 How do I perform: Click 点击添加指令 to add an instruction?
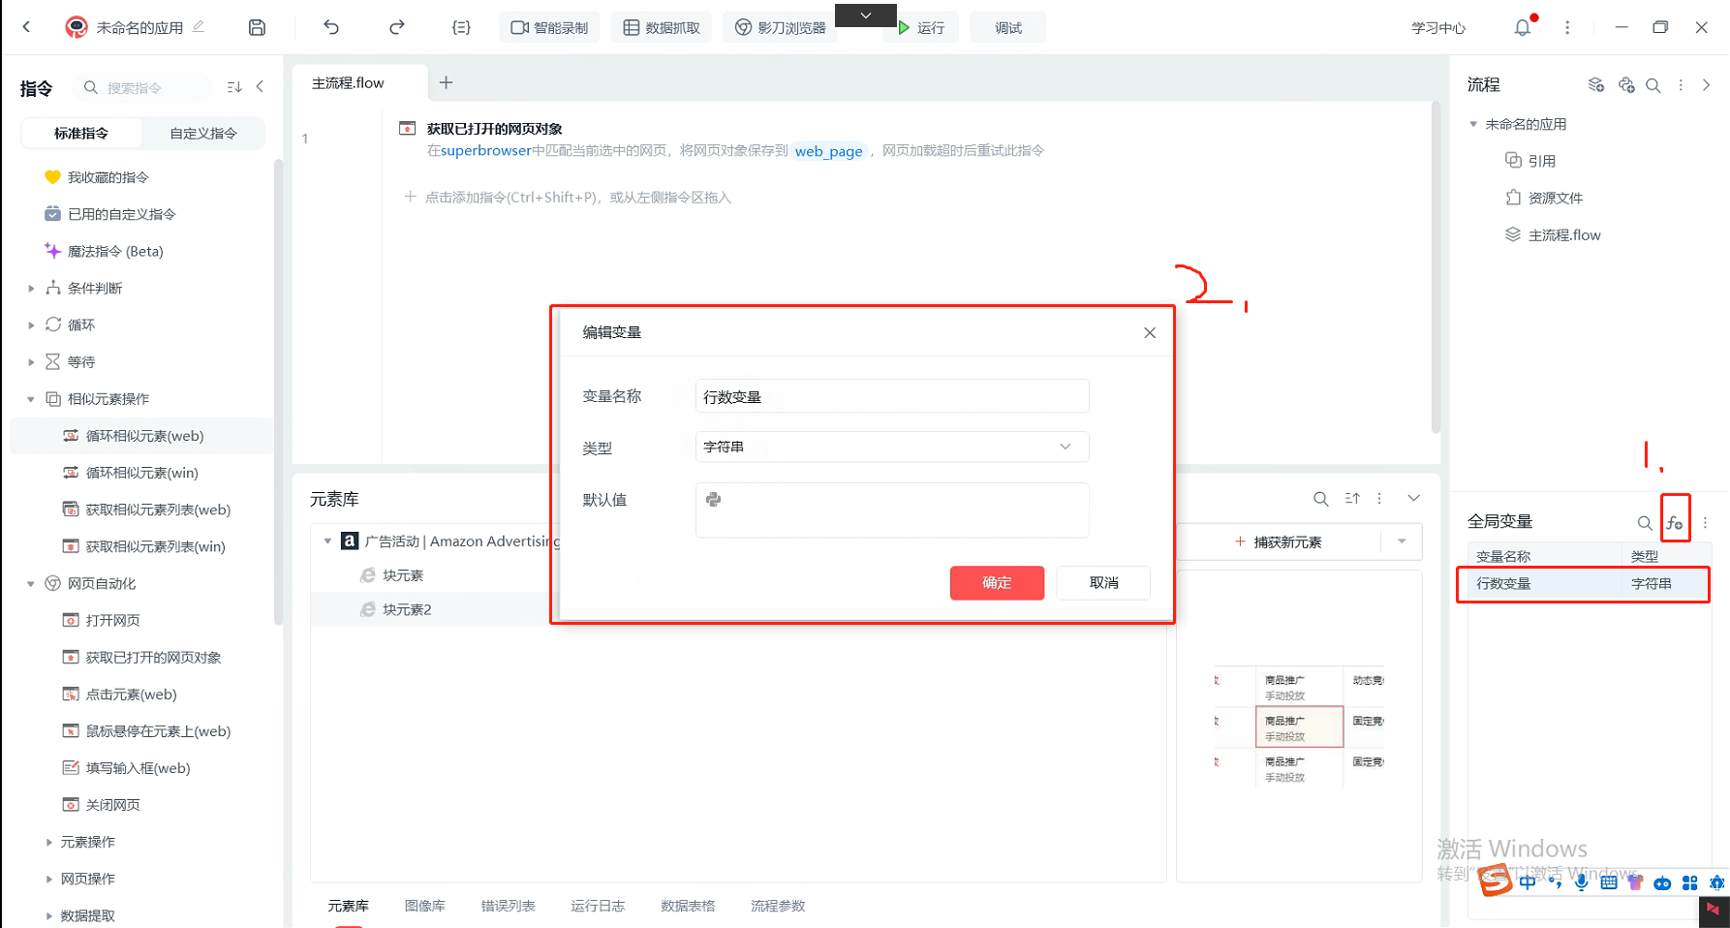(x=568, y=197)
